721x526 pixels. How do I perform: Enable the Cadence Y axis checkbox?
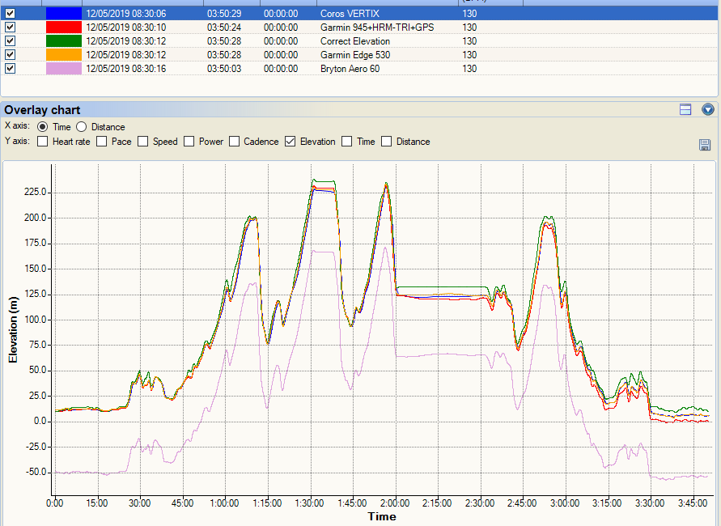[x=234, y=142]
